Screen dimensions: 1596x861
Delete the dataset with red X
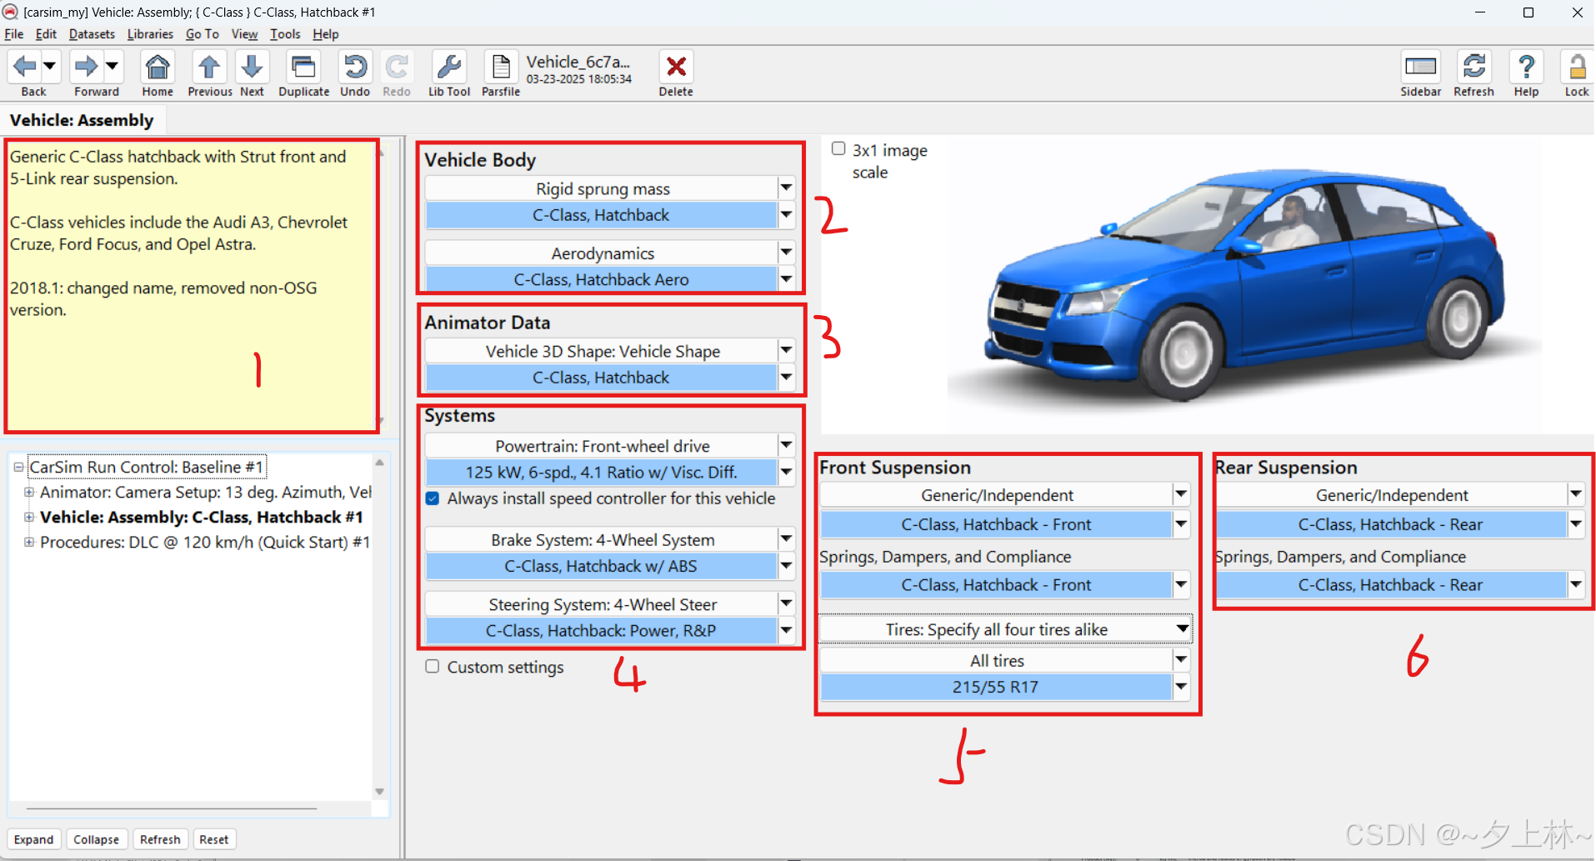676,66
